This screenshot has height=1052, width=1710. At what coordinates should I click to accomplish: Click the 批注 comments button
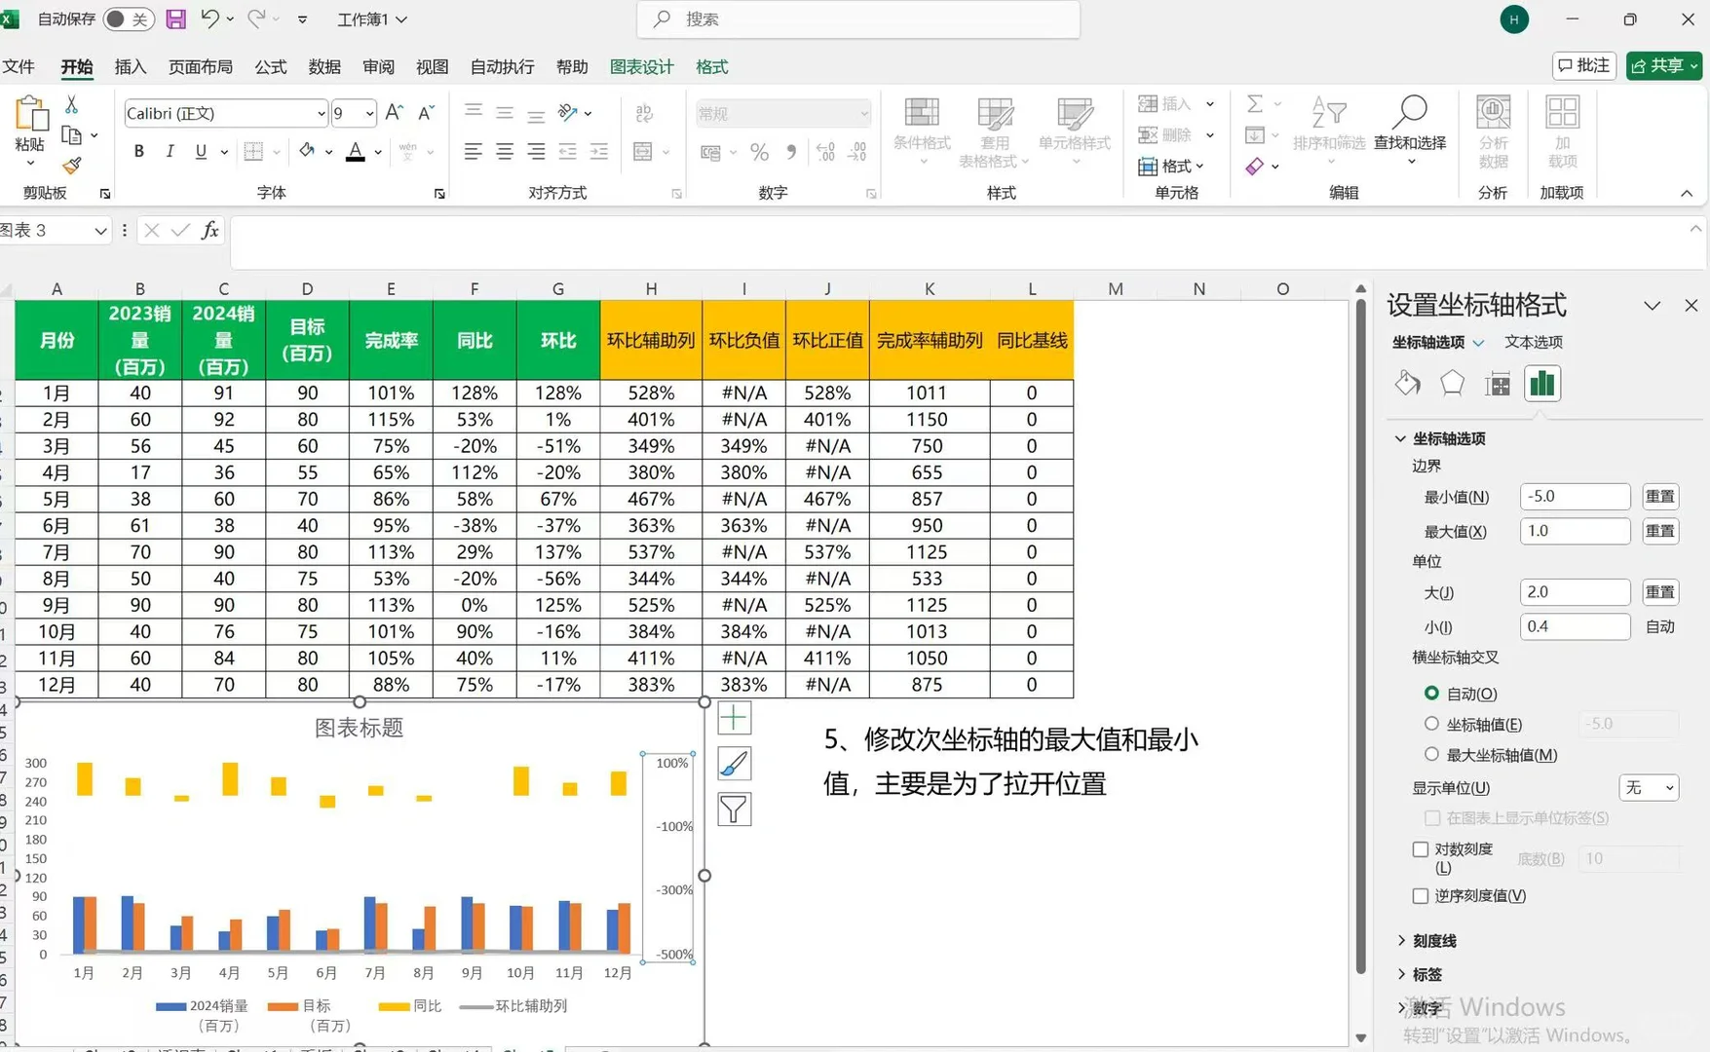pyautogui.click(x=1583, y=65)
